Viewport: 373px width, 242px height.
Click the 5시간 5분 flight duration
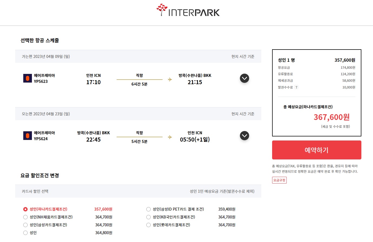140,142
